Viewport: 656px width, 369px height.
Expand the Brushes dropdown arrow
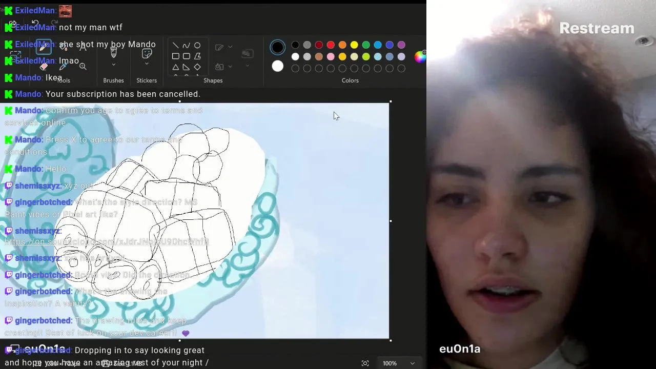click(x=113, y=65)
